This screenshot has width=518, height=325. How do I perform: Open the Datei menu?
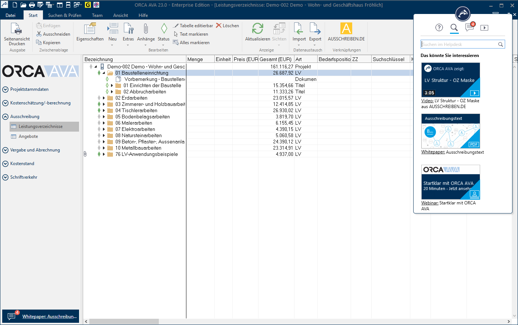(11, 15)
